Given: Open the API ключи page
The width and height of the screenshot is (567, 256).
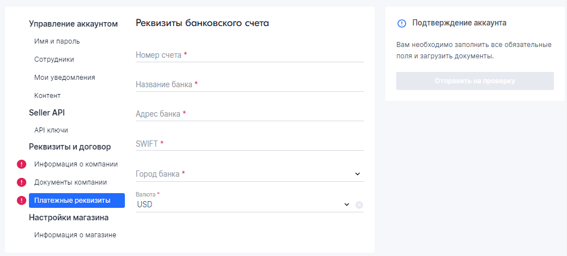Looking at the screenshot, I should [51, 130].
